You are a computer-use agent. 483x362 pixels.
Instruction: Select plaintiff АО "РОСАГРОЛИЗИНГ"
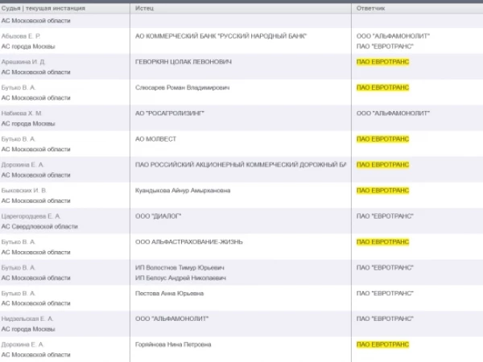pos(169,113)
